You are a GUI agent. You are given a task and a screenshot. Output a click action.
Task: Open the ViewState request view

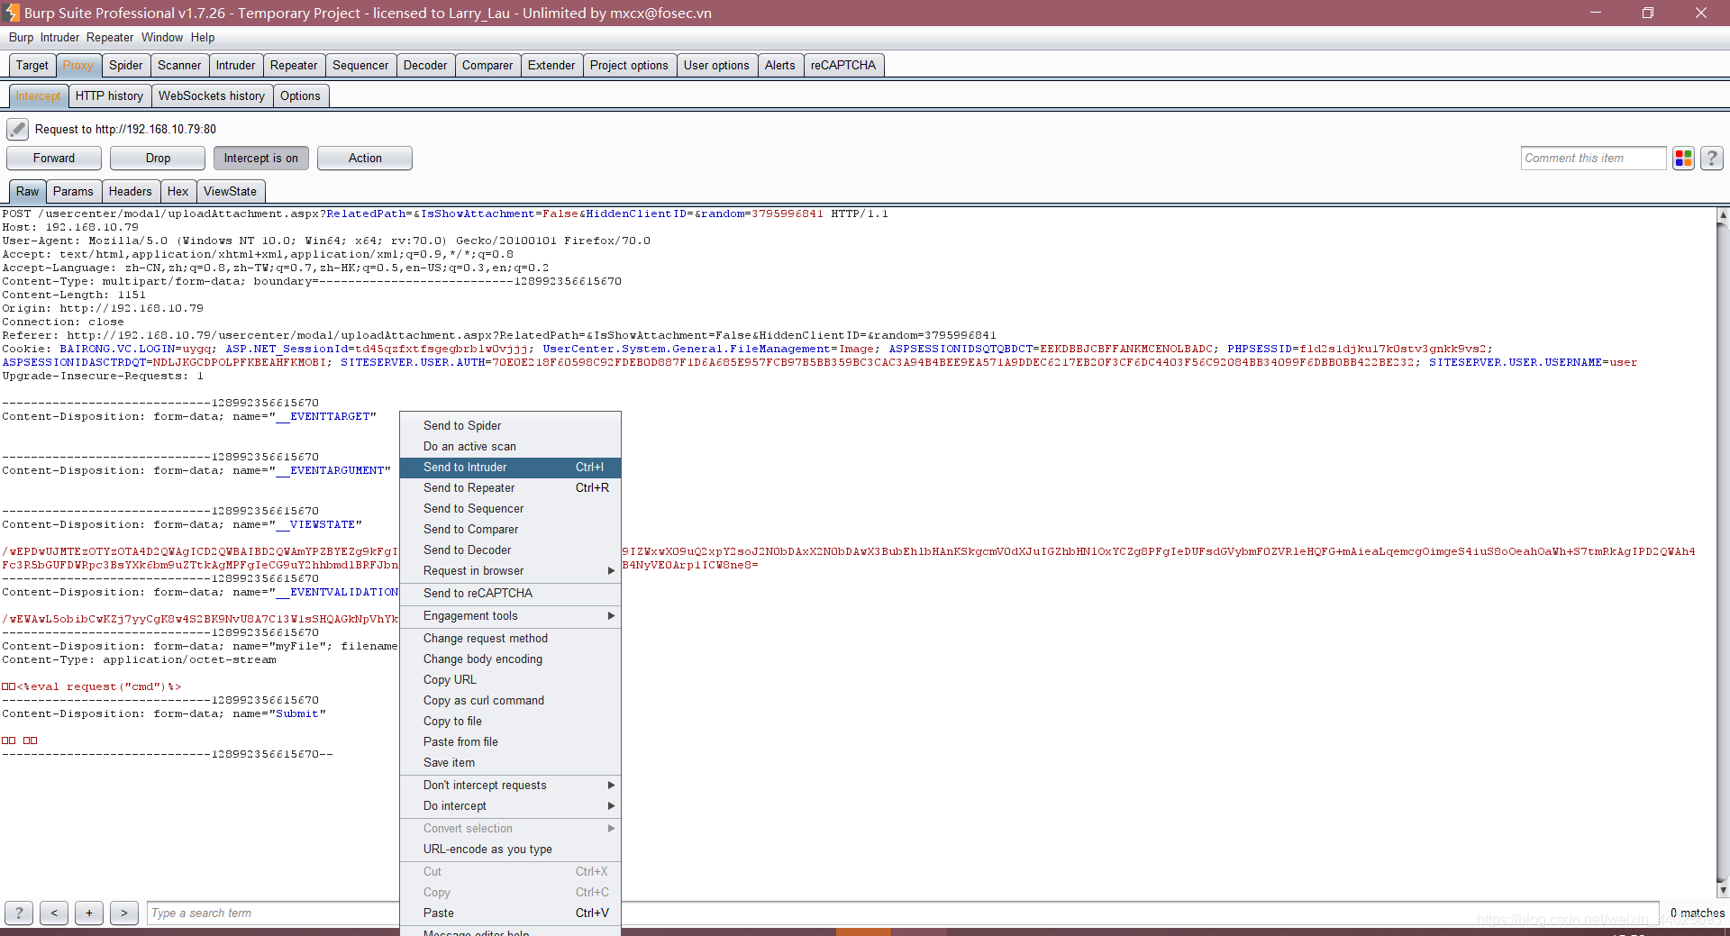click(230, 192)
